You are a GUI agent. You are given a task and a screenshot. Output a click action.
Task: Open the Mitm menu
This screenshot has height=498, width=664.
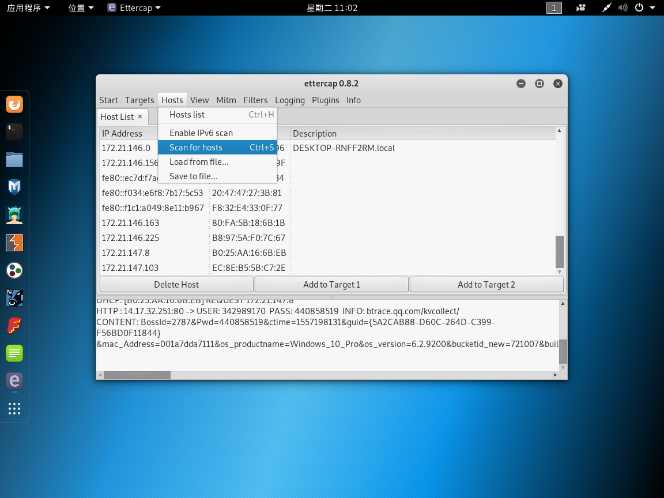tap(226, 100)
